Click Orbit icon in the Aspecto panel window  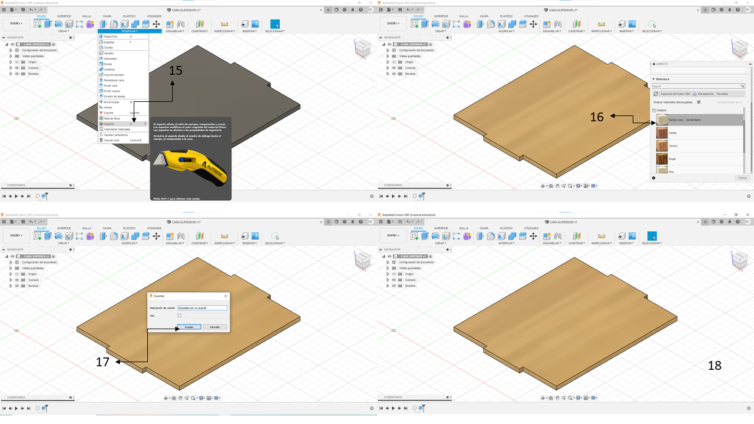(544, 185)
